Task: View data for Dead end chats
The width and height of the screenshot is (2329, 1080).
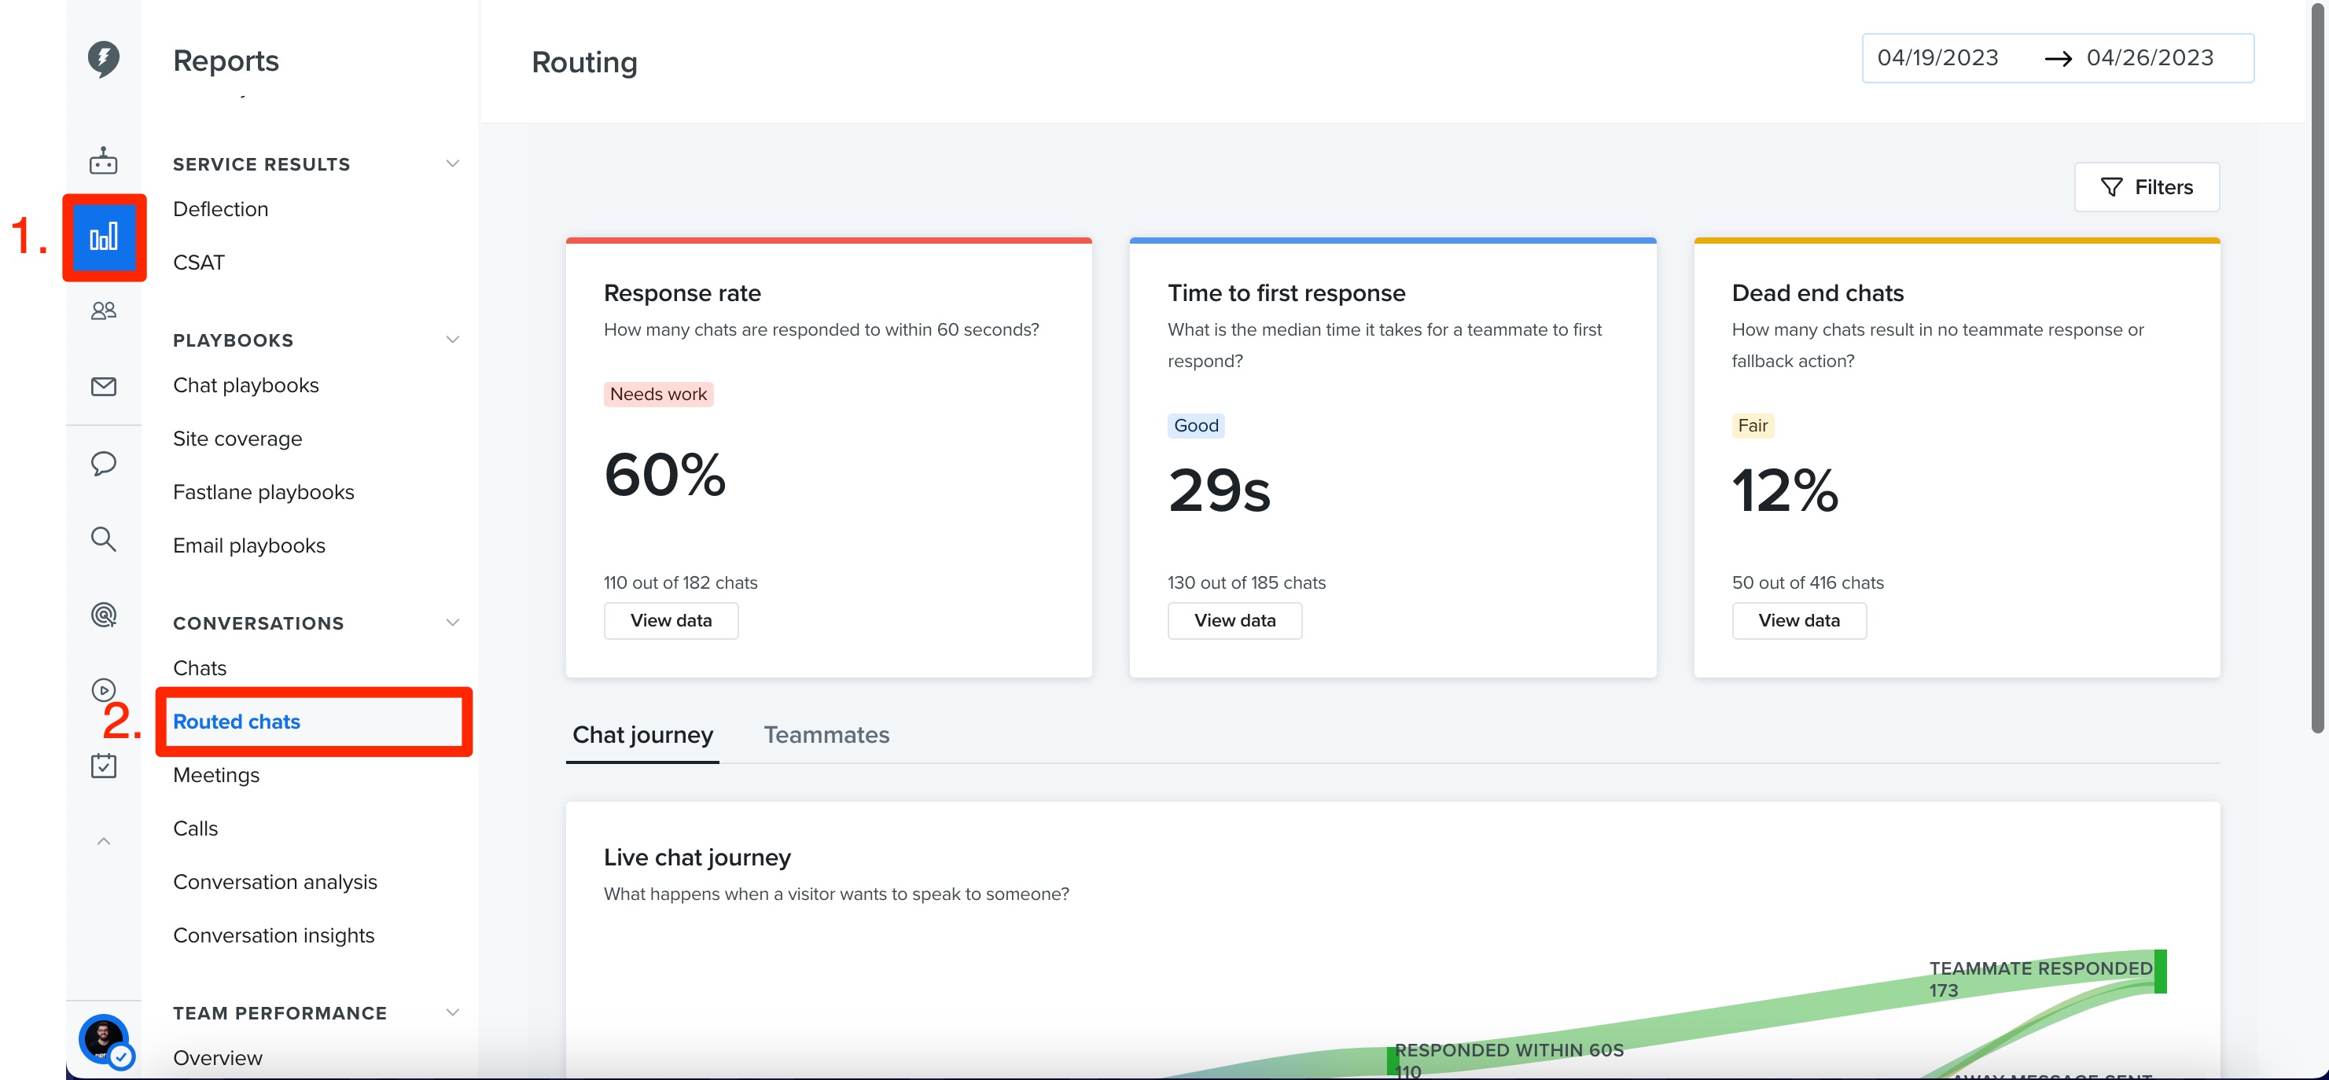Action: 1799,621
